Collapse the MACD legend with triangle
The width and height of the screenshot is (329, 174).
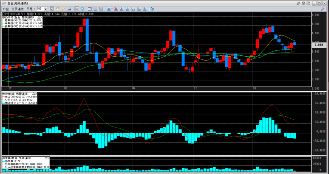33,94
